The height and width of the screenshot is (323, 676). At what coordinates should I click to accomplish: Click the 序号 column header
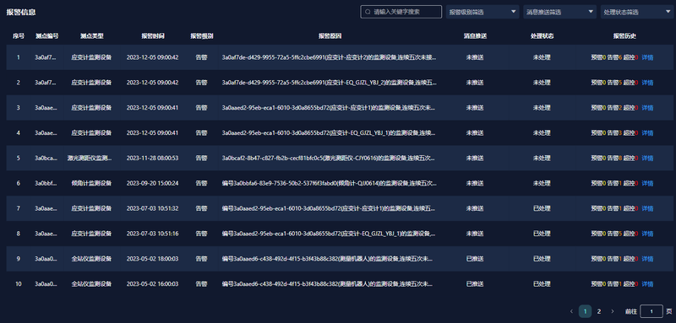(19, 36)
